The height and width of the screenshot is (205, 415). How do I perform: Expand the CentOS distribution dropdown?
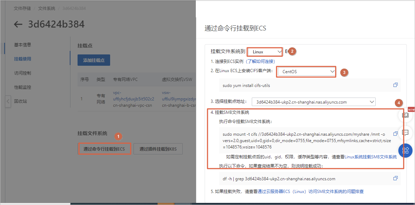pos(307,71)
